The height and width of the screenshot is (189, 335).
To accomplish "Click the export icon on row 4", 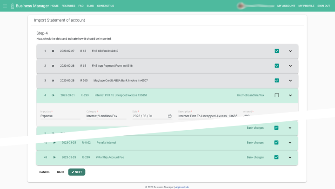I will (53, 95).
